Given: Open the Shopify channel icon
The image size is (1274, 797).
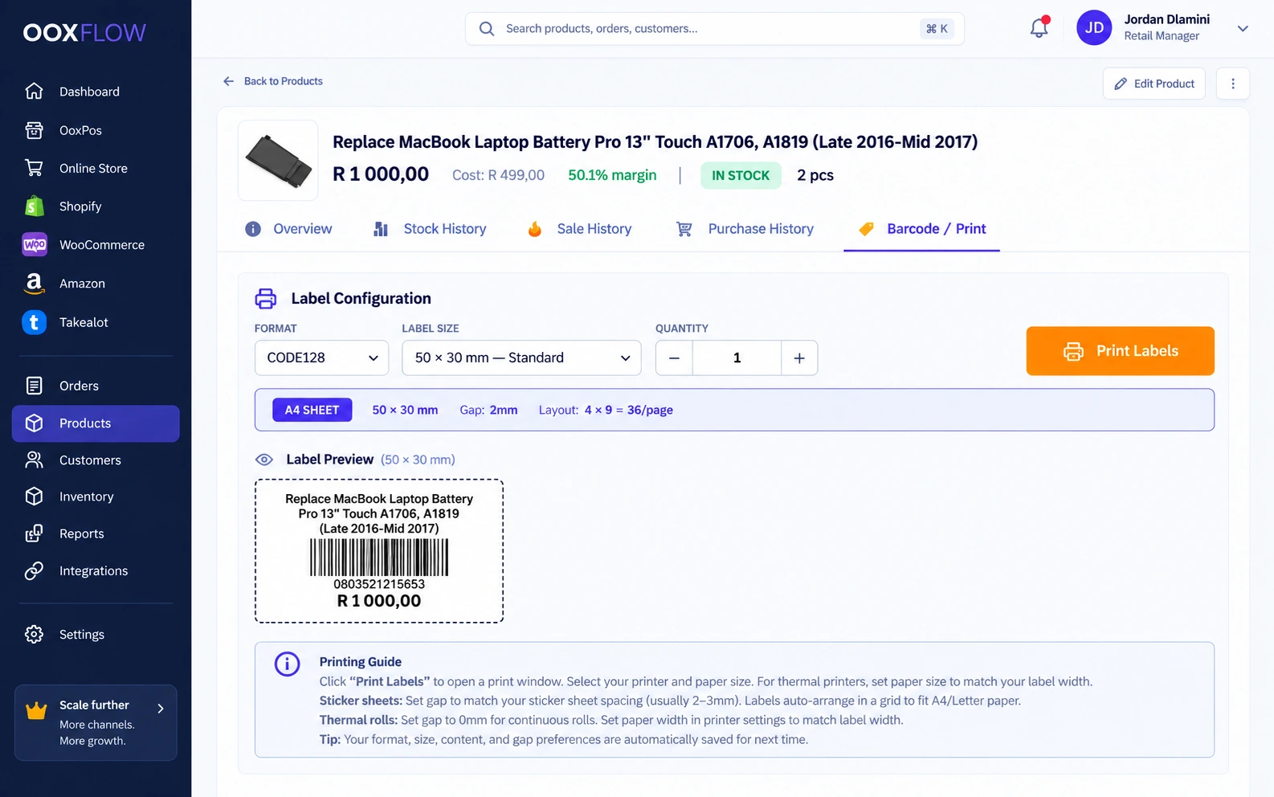Looking at the screenshot, I should click(x=34, y=206).
